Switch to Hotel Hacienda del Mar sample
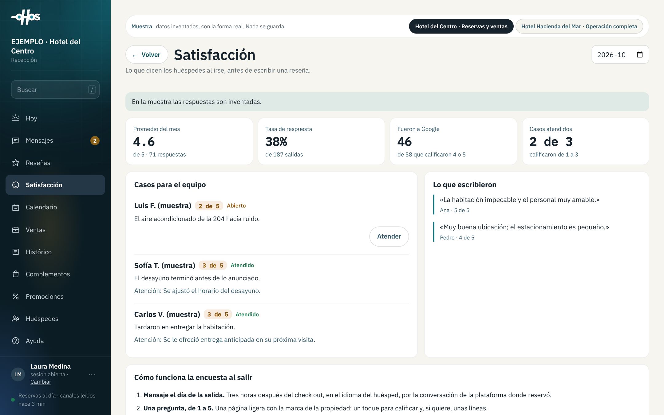The width and height of the screenshot is (664, 415). point(579,26)
